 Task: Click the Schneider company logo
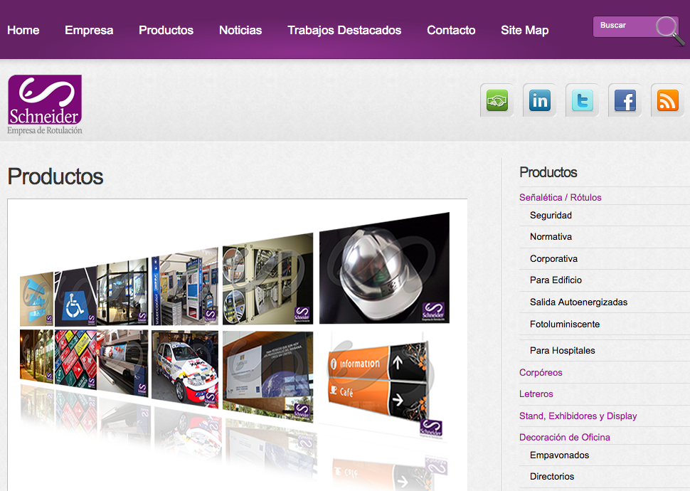[x=45, y=105]
